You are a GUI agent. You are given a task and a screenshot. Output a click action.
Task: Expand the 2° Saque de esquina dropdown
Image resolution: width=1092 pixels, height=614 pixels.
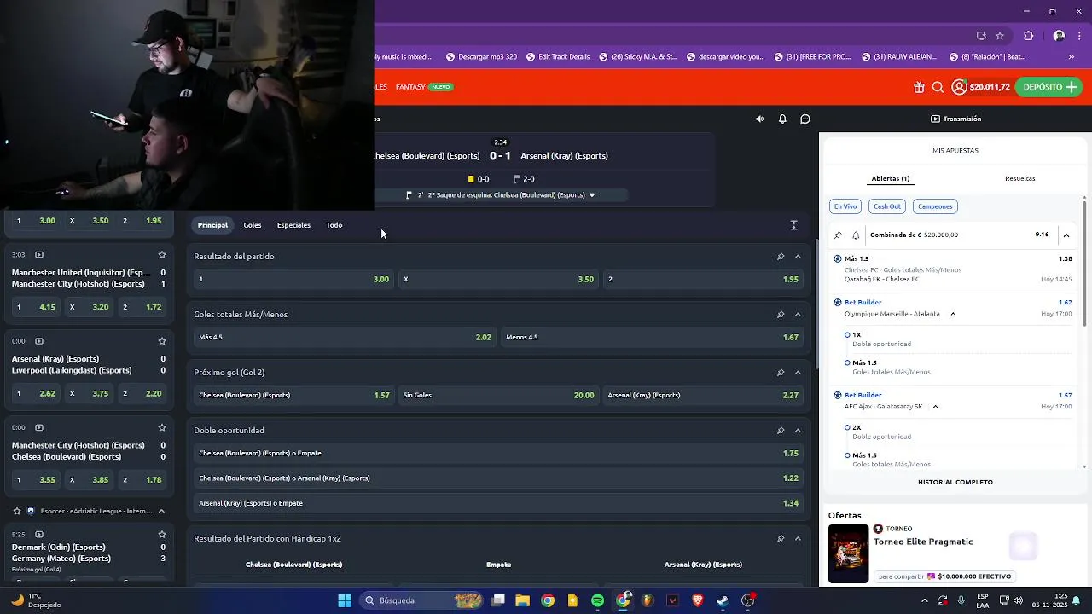592,195
